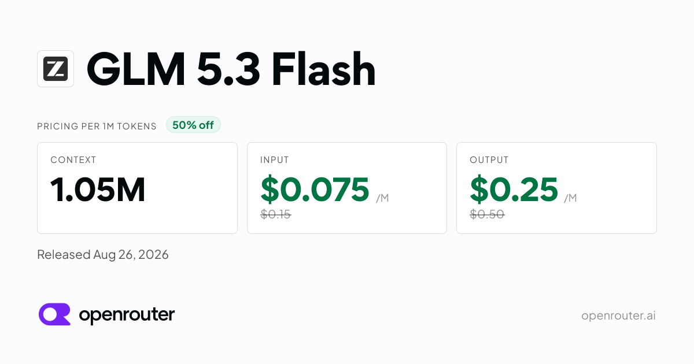
Task: Click the Context card
Action: point(137,188)
